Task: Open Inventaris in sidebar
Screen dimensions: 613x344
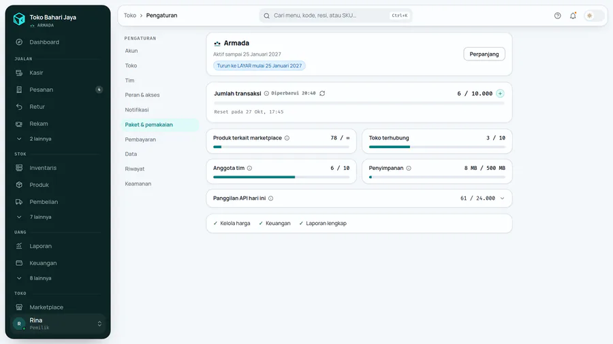Action: pos(58,168)
